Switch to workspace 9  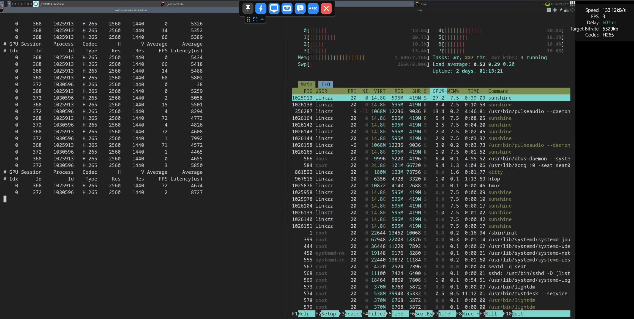31,4
